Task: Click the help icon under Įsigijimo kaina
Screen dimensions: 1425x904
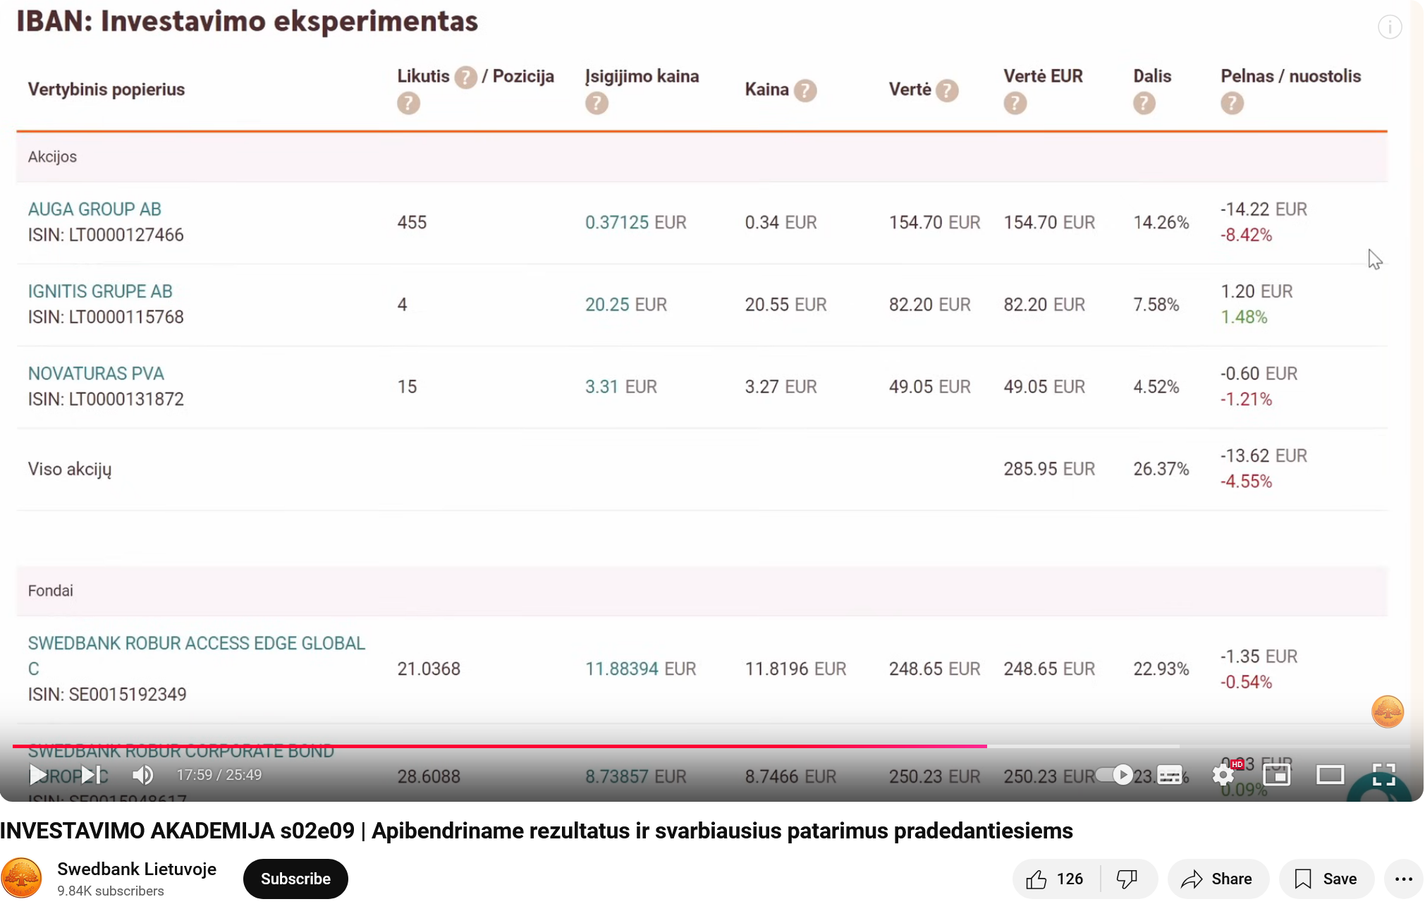Action: [x=597, y=104]
